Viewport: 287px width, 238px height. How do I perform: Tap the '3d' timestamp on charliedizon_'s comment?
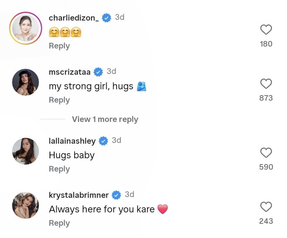pos(119,17)
